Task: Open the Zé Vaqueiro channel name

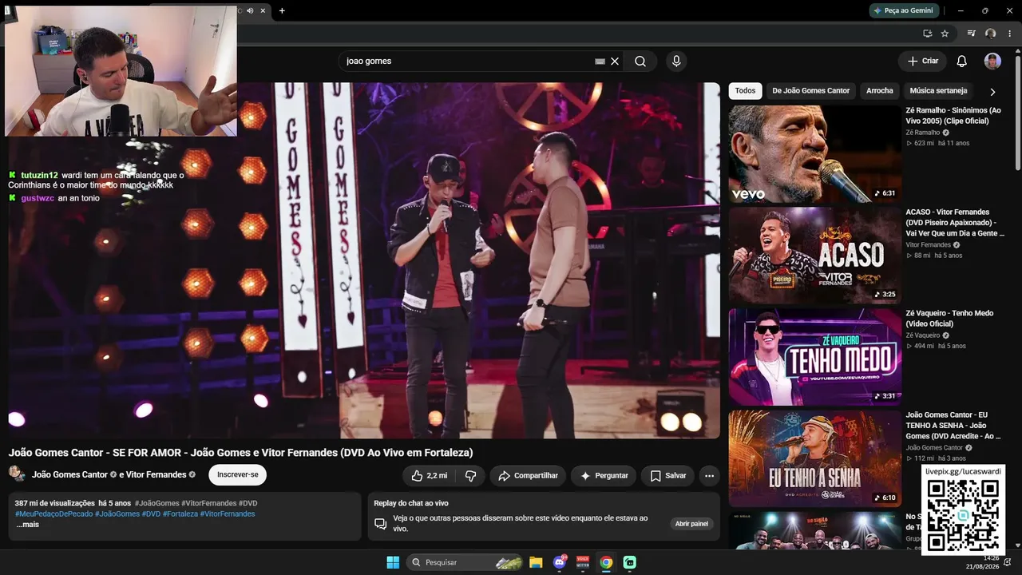Action: point(923,335)
